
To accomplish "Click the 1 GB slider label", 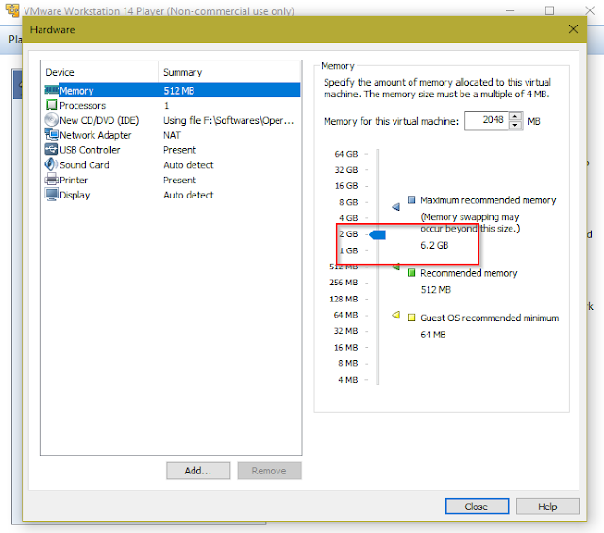I will tap(348, 250).
